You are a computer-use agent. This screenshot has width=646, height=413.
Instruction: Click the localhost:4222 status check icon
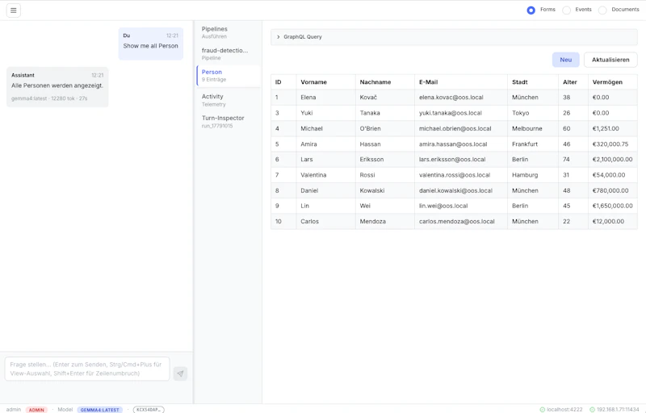[x=542, y=409]
